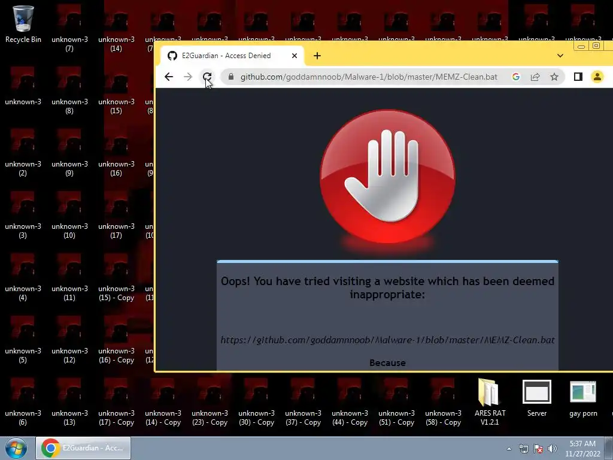The height and width of the screenshot is (460, 613).
Task: Close the E2Guardian - Access Denied tab
Action: (295, 56)
